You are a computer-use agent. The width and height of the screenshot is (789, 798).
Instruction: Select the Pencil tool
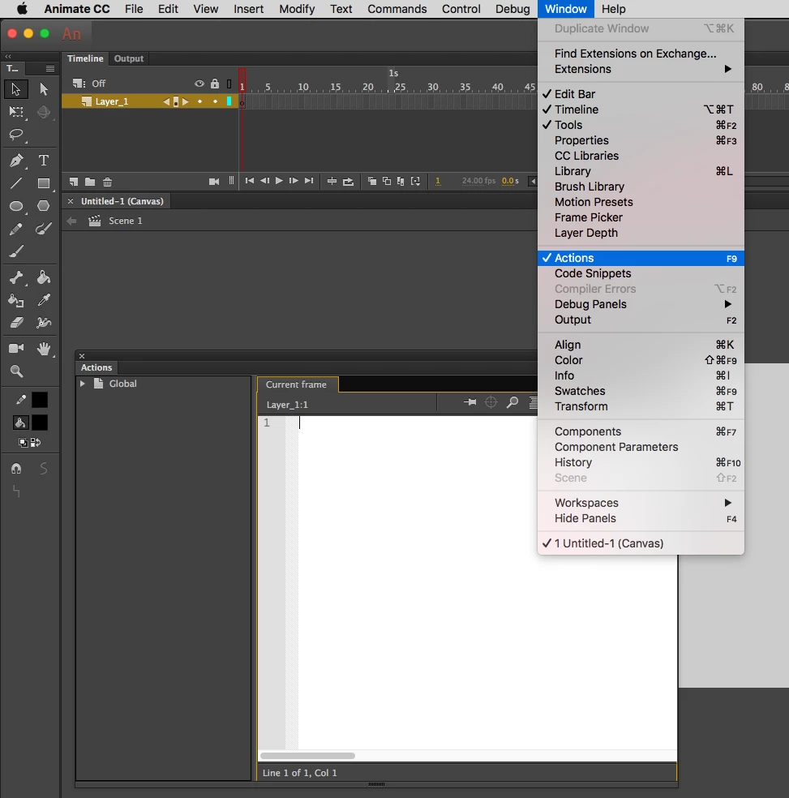[15, 229]
